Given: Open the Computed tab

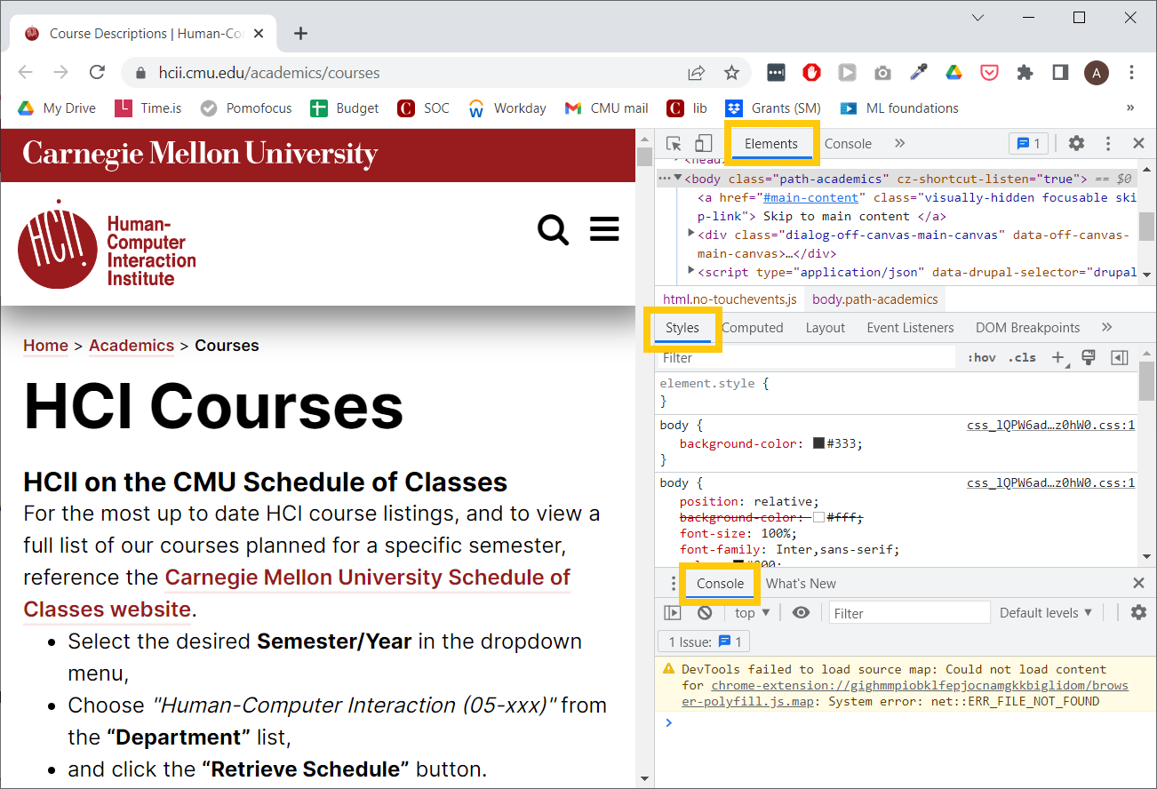Looking at the screenshot, I should [753, 328].
